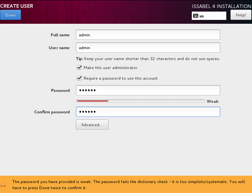Click the Done button
Image resolution: width=252 pixels, height=193 pixels.
point(11,15)
